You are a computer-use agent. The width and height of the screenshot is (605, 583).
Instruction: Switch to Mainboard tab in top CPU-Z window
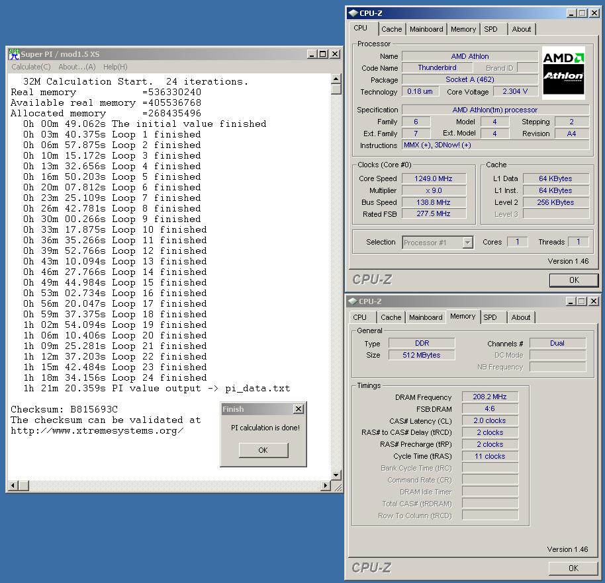pyautogui.click(x=426, y=29)
